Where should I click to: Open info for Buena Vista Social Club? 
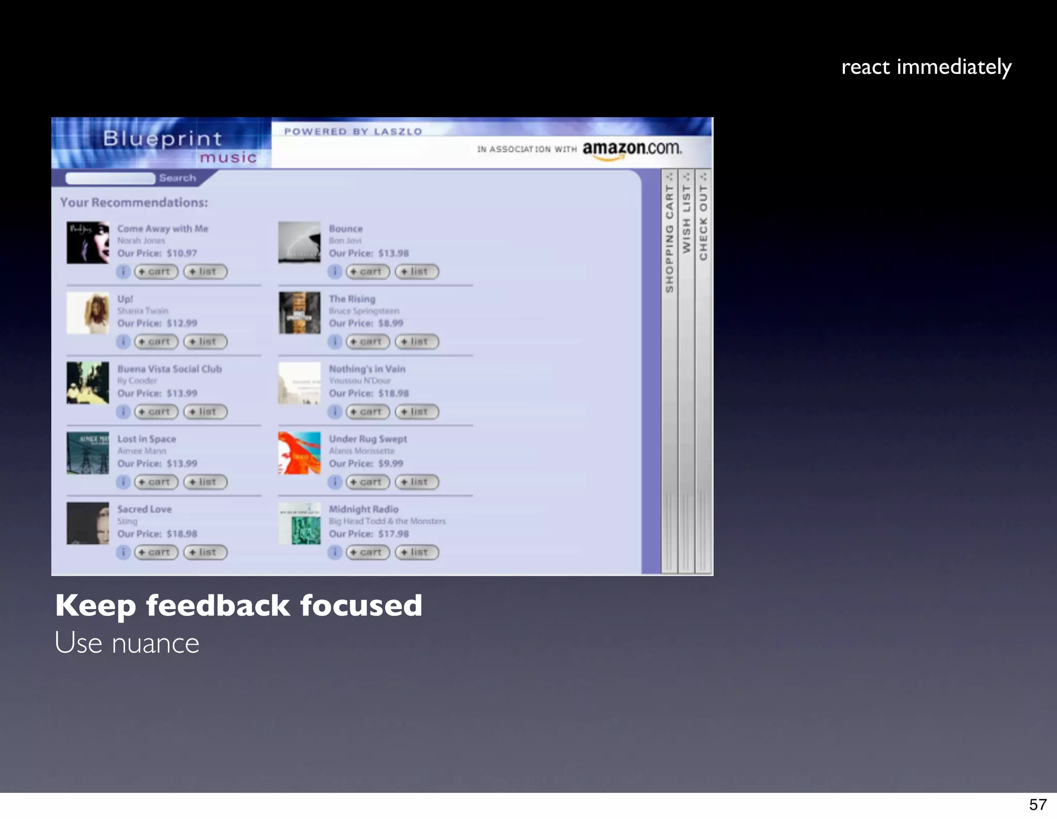click(x=123, y=412)
